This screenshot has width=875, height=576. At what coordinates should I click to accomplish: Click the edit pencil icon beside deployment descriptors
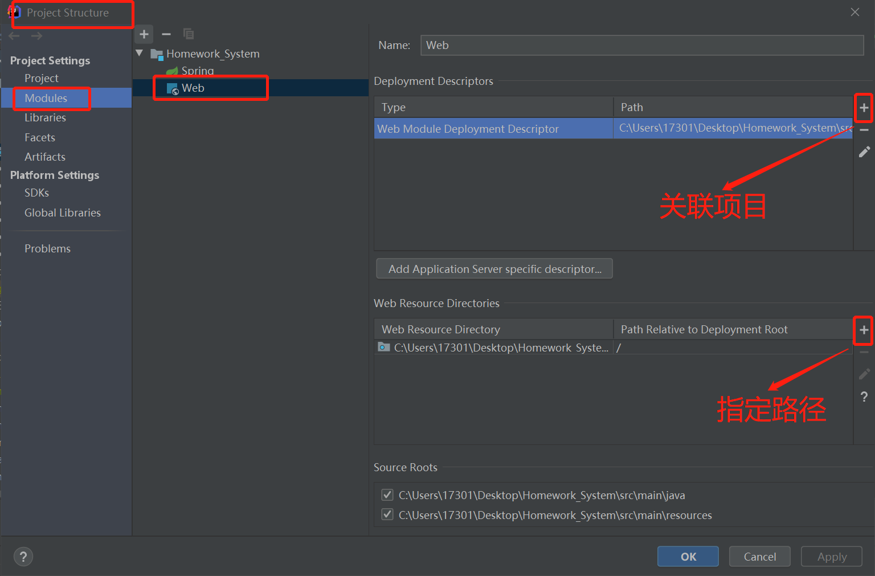(864, 152)
